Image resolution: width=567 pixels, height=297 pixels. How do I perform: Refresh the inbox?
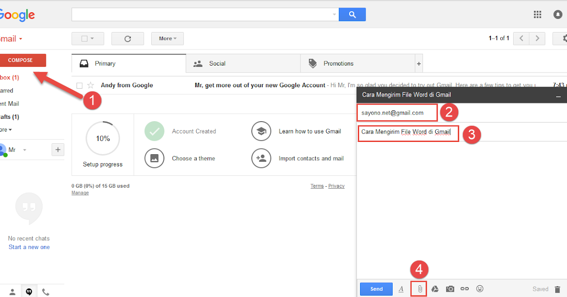coord(128,39)
